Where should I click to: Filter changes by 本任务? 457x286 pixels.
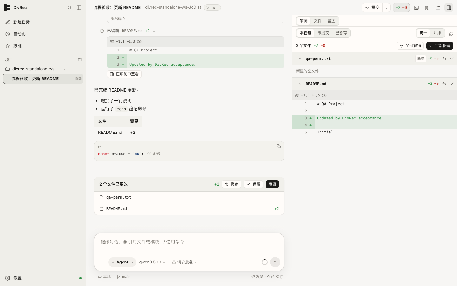[x=306, y=33]
